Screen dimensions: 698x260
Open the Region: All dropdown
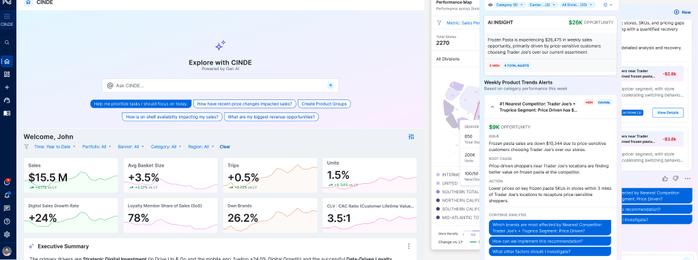coord(201,146)
